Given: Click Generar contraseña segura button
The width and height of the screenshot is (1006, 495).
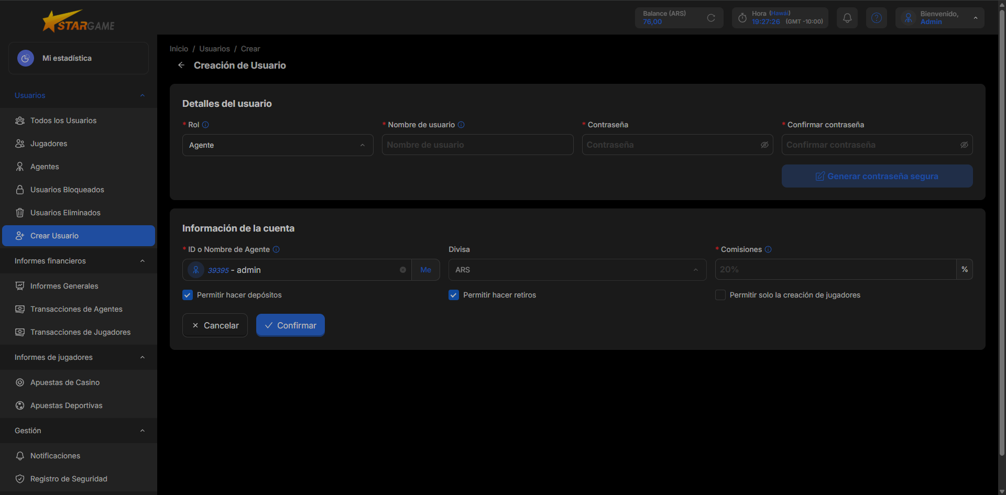Looking at the screenshot, I should click(877, 176).
